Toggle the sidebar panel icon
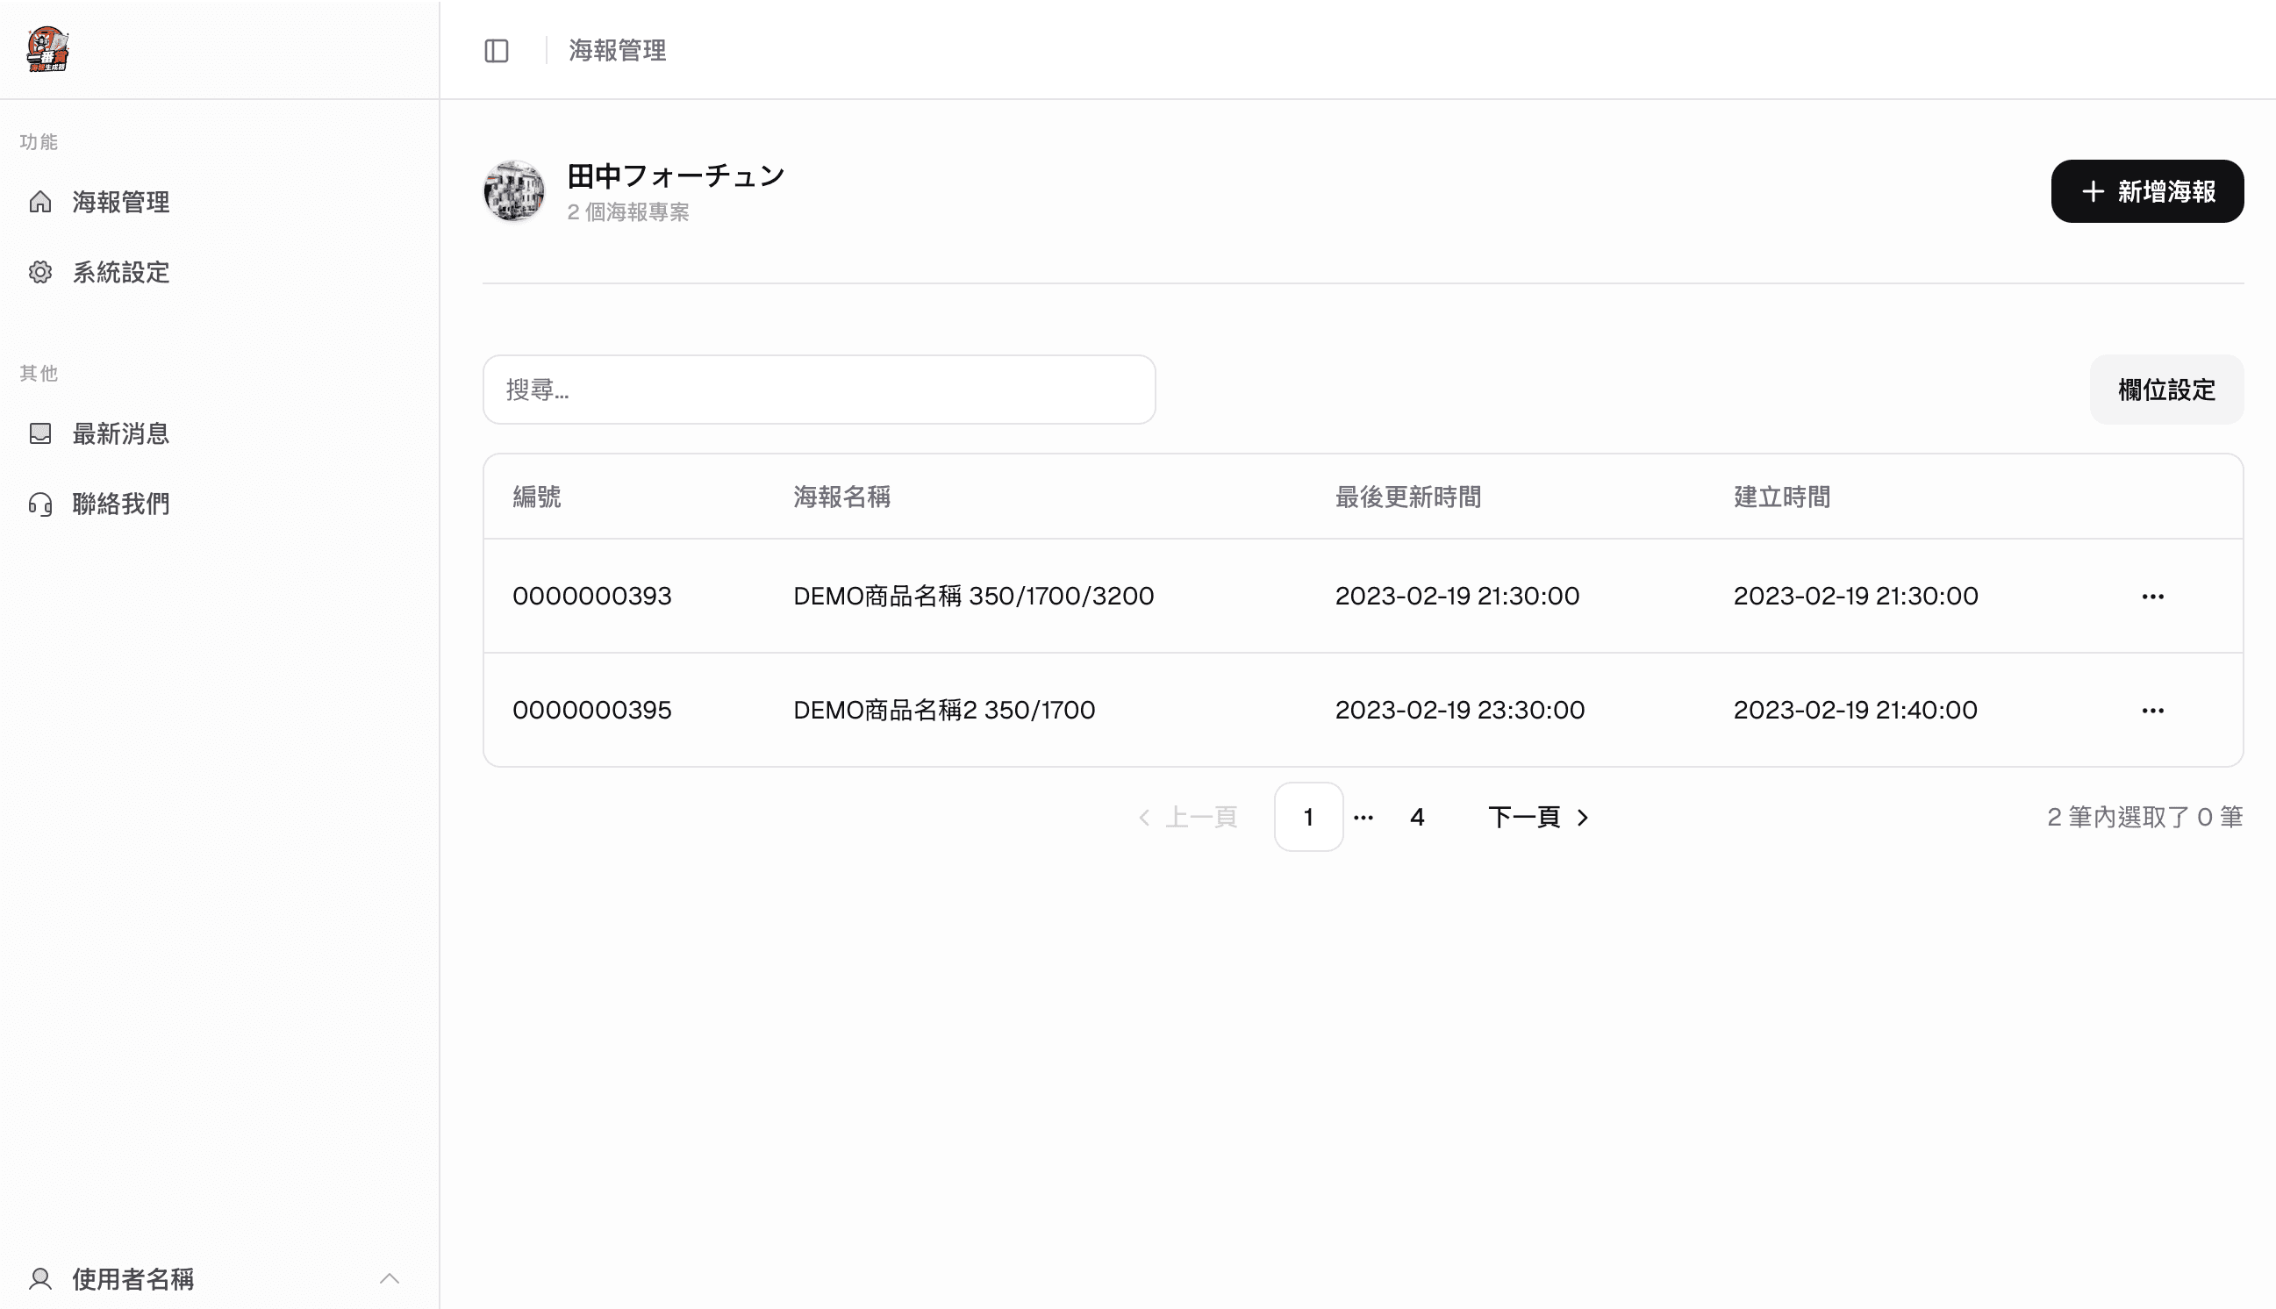This screenshot has height=1309, width=2276. pos(497,50)
